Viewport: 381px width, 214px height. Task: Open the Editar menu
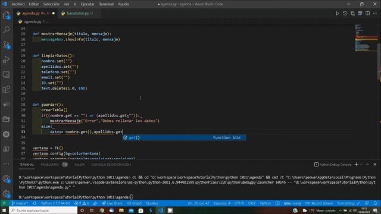click(x=34, y=4)
